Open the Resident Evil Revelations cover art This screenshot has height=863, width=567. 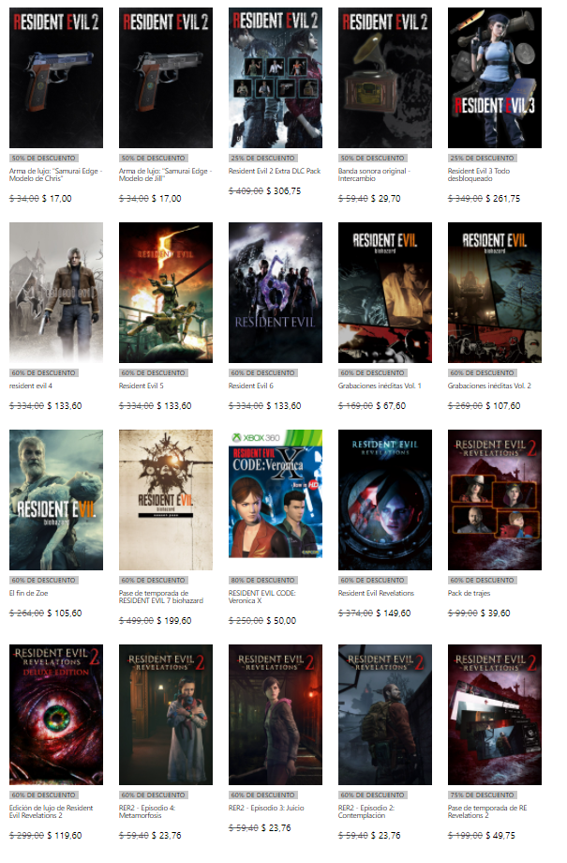click(385, 499)
